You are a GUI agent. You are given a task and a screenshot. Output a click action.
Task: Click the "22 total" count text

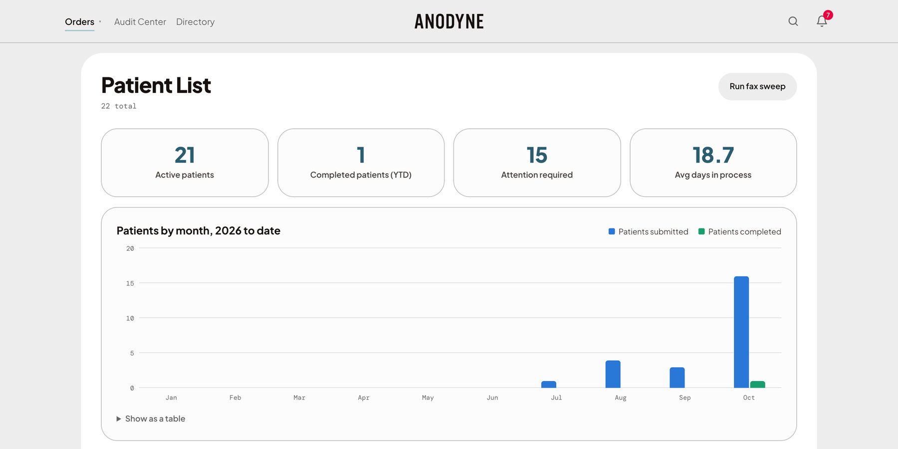coord(119,106)
